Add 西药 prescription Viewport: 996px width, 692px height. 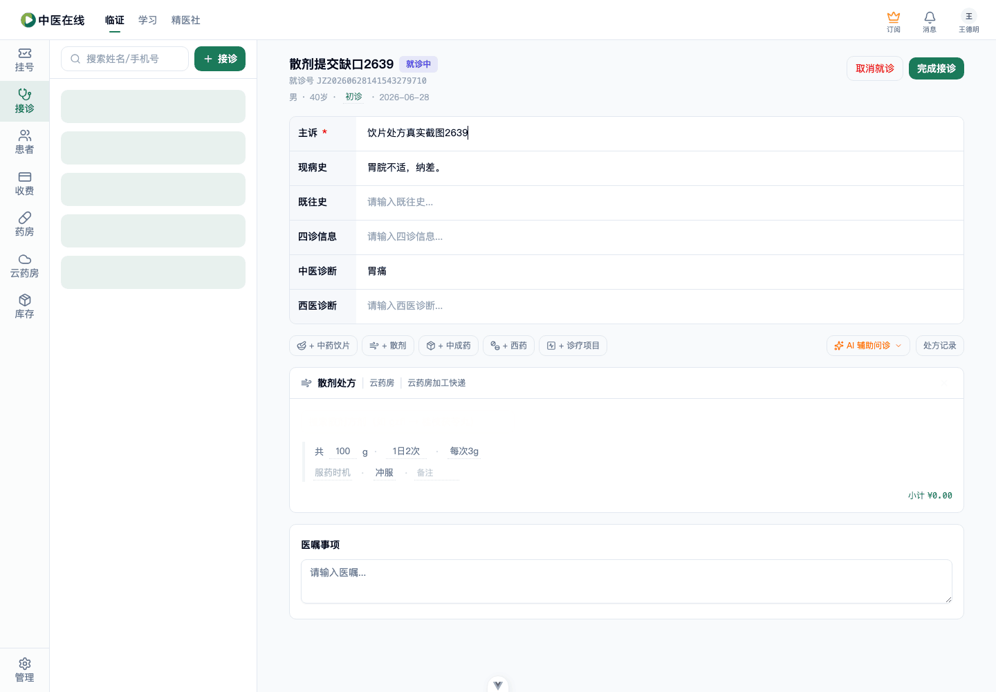[x=508, y=346]
